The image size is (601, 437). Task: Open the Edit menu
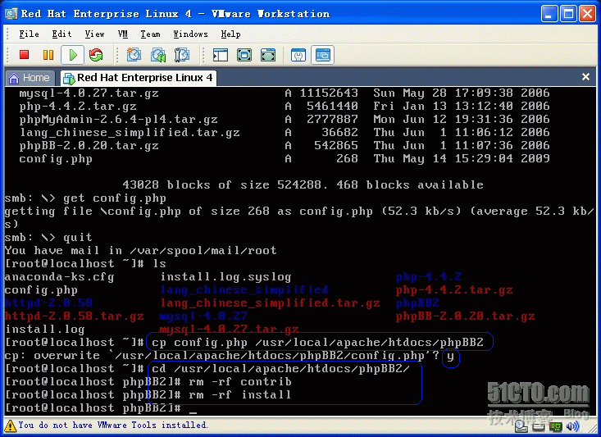(x=61, y=34)
